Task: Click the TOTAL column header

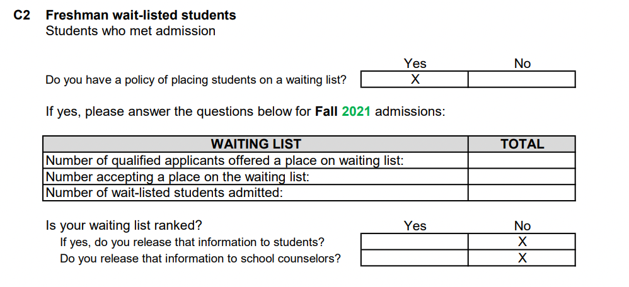Action: point(521,144)
